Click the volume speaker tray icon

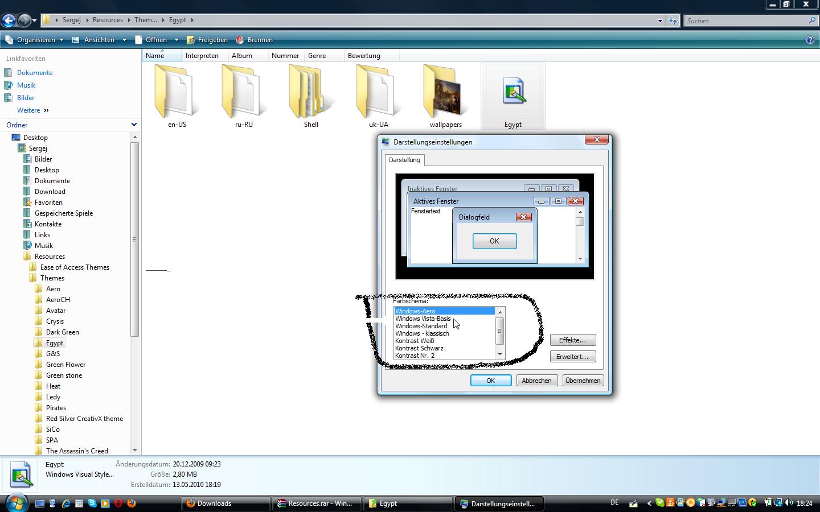[x=789, y=503]
